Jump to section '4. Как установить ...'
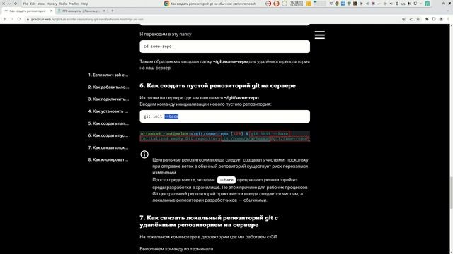Image resolution: width=453 pixels, height=254 pixels. pos(108,111)
